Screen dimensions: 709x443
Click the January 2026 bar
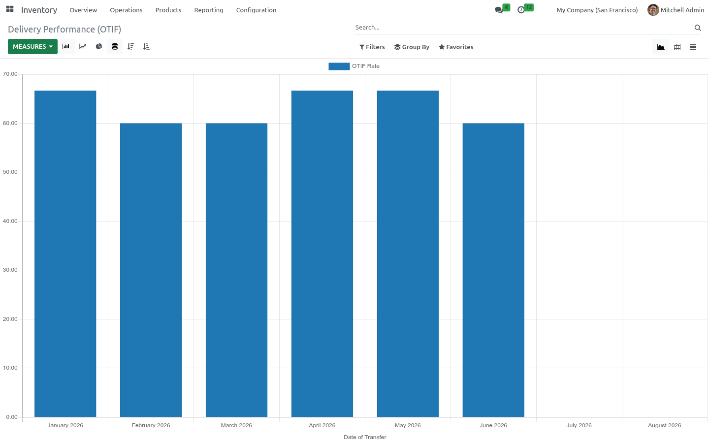65,253
